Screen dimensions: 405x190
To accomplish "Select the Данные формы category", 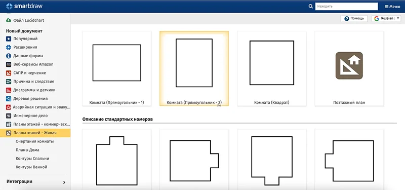I will pos(28,56).
